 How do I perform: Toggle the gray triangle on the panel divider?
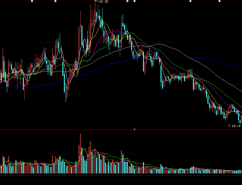(x=135, y=129)
